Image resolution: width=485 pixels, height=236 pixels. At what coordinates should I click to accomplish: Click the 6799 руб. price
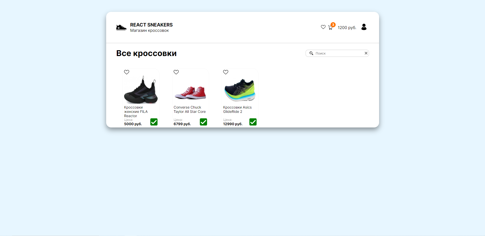click(x=182, y=124)
